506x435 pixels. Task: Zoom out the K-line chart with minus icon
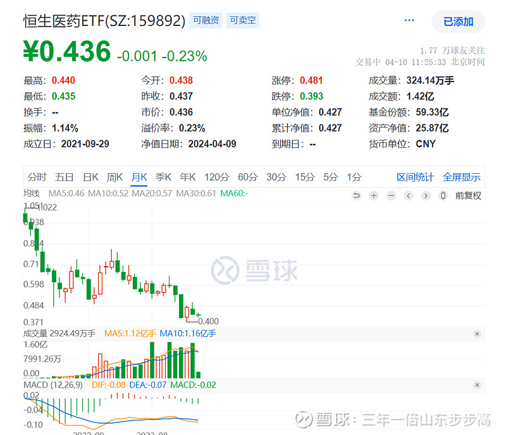point(391,195)
